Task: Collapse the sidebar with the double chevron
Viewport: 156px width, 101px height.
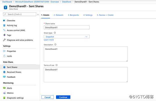Action: 38,14
